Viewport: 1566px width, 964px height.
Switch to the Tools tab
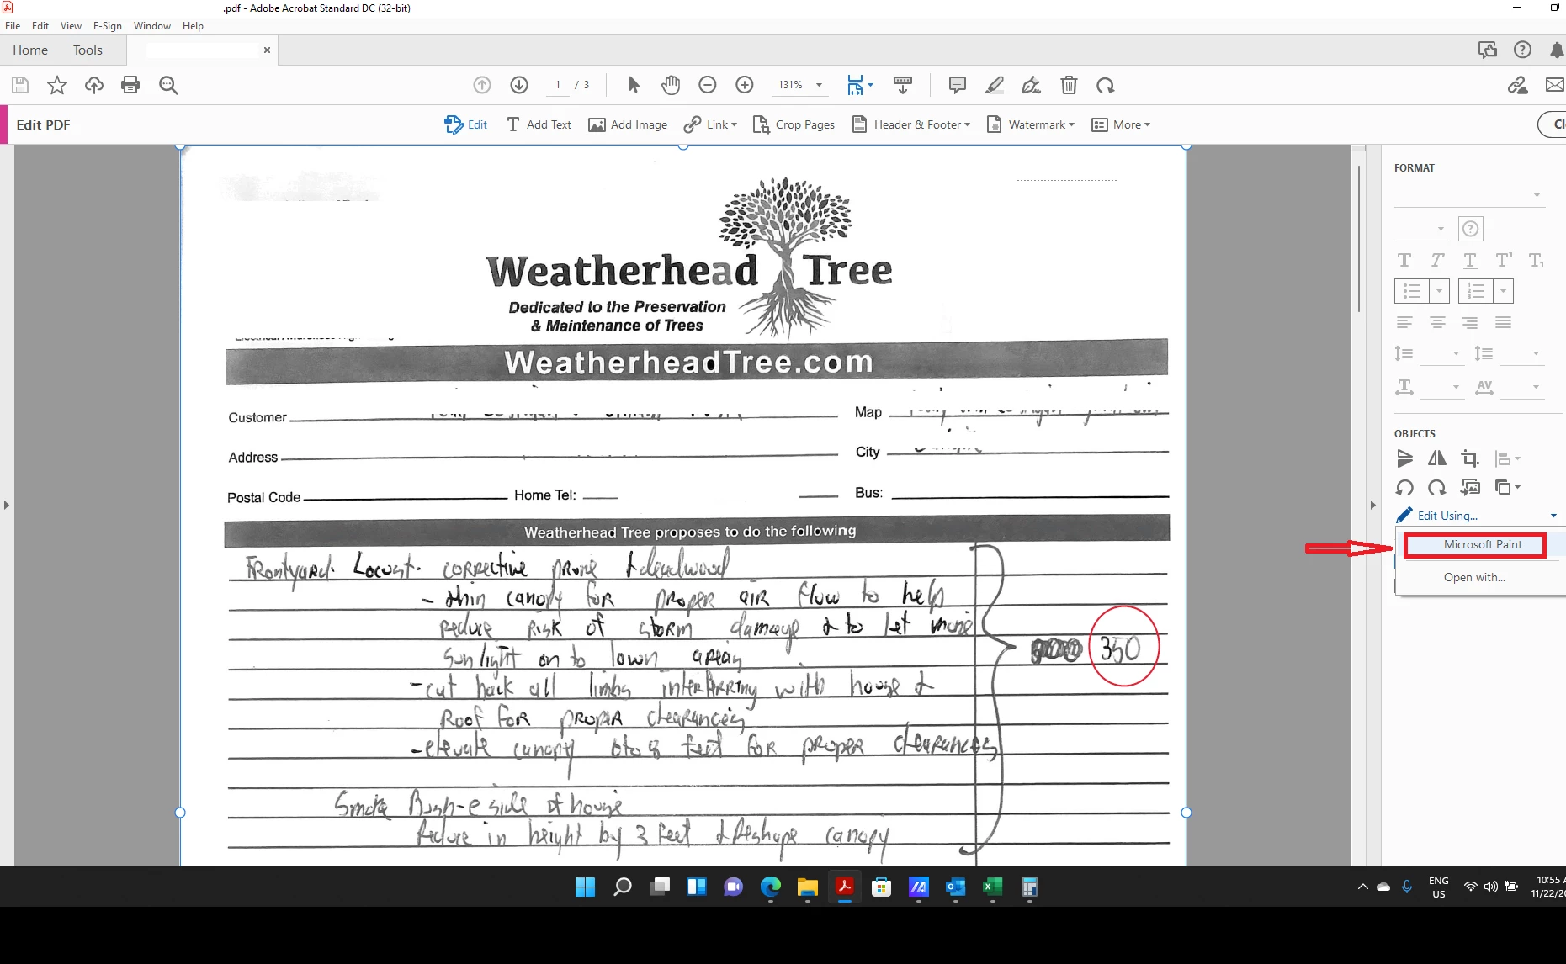point(88,50)
